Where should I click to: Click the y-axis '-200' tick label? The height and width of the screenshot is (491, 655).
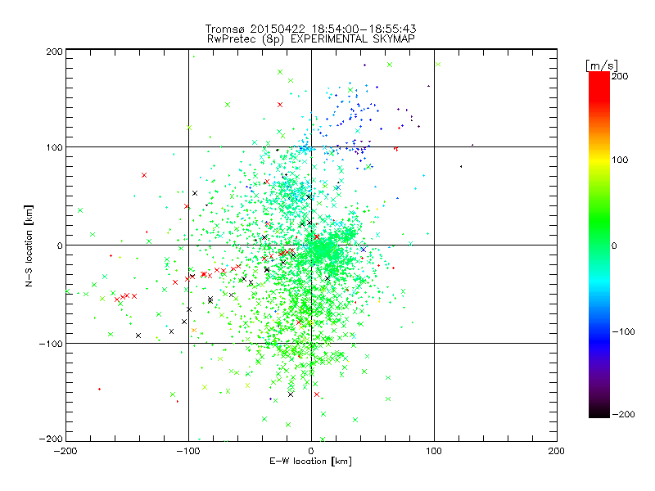pyautogui.click(x=51, y=439)
